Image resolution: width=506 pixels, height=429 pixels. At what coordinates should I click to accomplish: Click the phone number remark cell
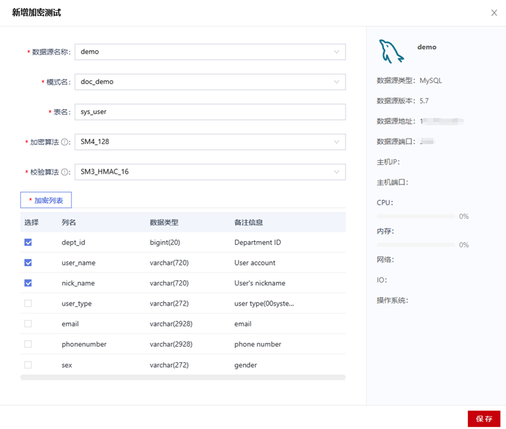click(257, 344)
